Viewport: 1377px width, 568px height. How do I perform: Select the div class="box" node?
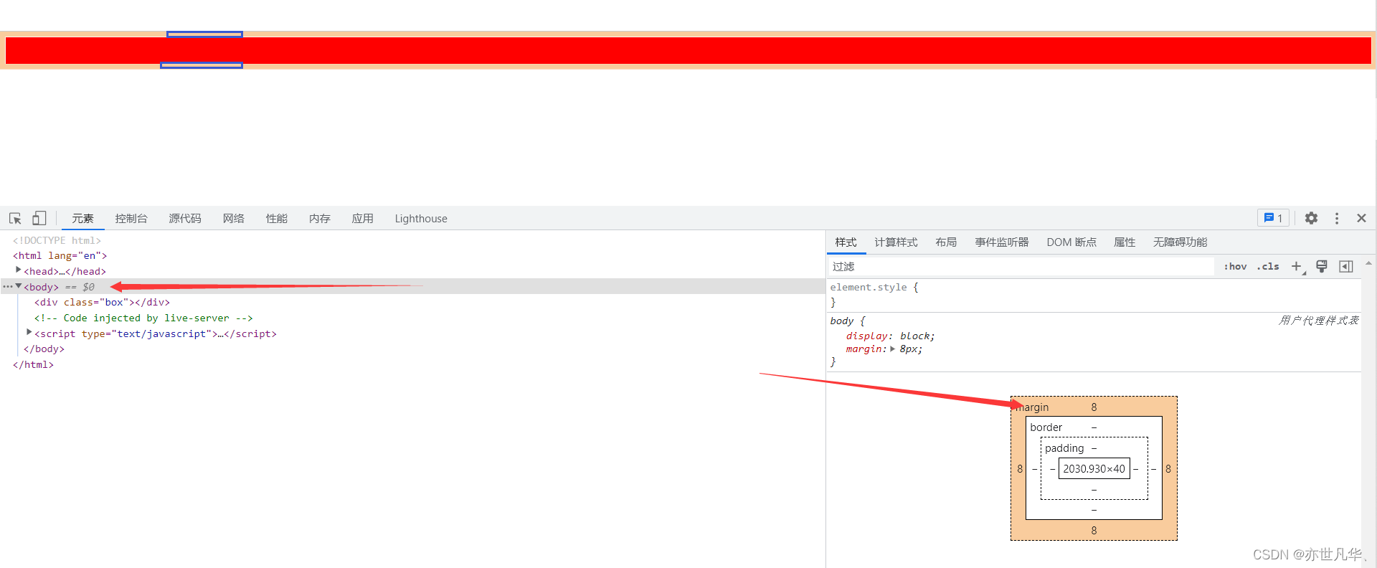coord(102,302)
